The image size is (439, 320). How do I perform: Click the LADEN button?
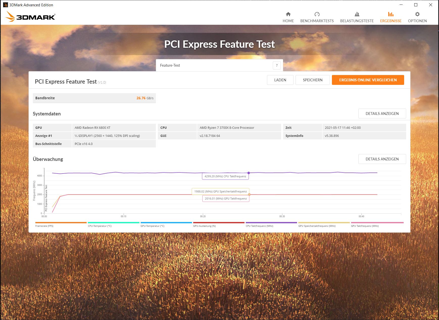point(280,80)
